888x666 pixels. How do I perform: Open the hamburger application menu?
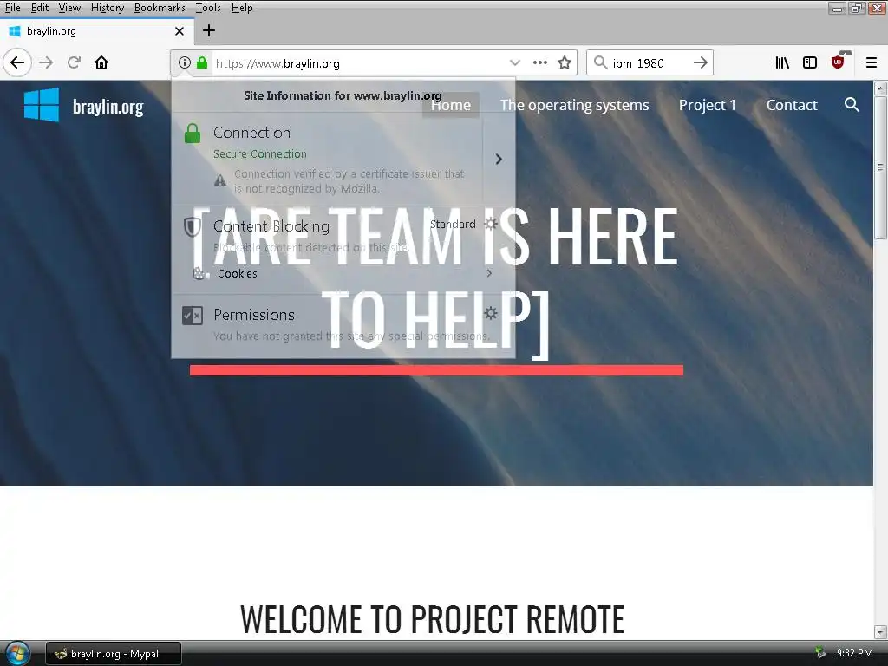[x=871, y=62]
